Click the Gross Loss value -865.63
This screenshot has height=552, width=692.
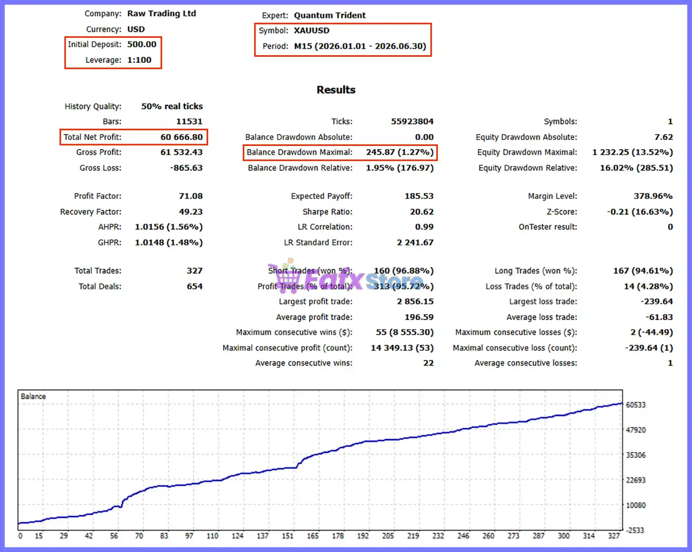pos(187,168)
